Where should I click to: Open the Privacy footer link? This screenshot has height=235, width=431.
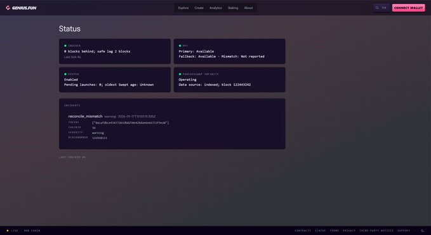(x=349, y=231)
